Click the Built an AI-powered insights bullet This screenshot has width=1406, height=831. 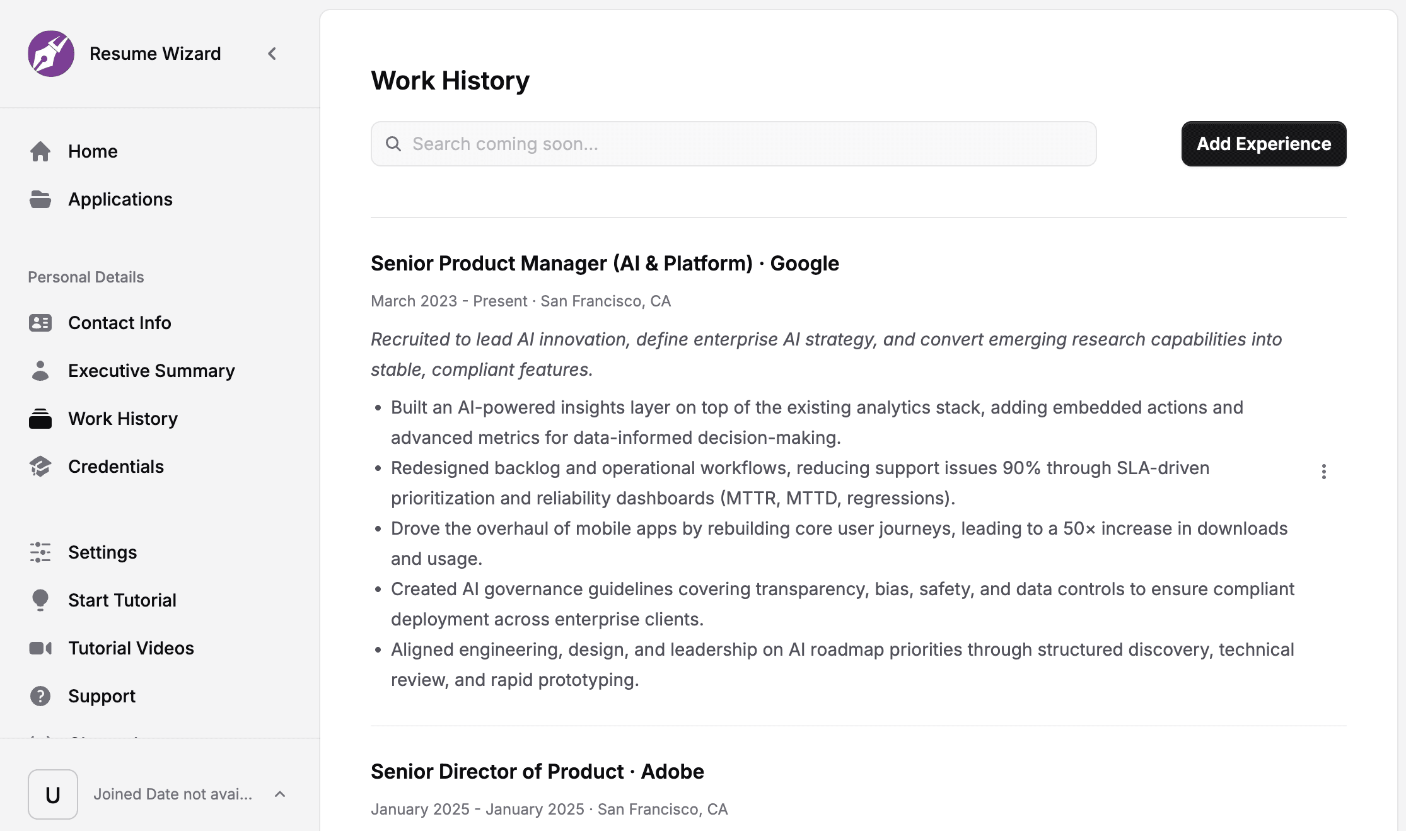tap(817, 422)
